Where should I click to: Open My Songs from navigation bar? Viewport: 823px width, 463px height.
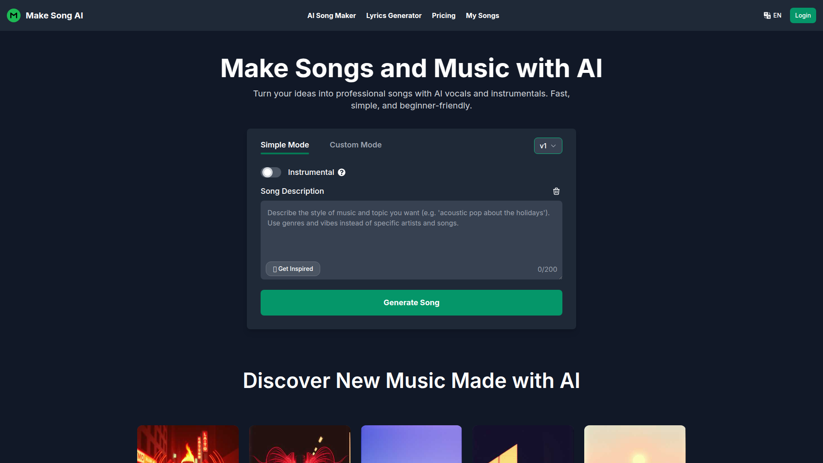pyautogui.click(x=482, y=15)
